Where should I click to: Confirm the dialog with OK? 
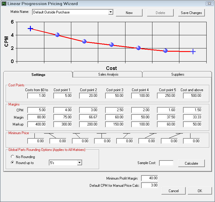(200, 191)
